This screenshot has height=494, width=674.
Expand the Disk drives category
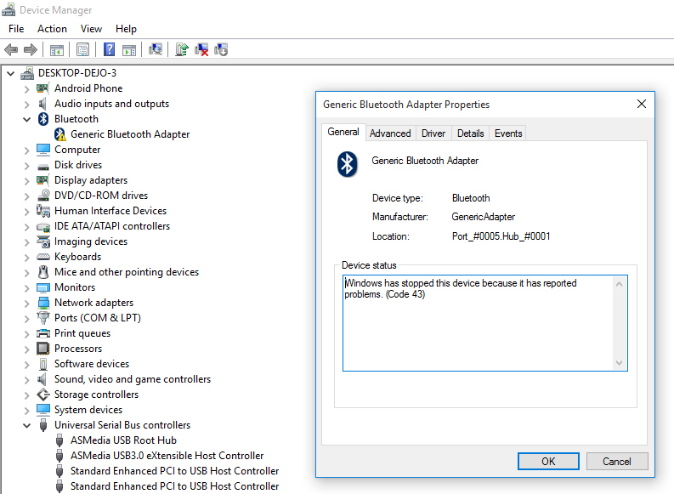(x=26, y=166)
